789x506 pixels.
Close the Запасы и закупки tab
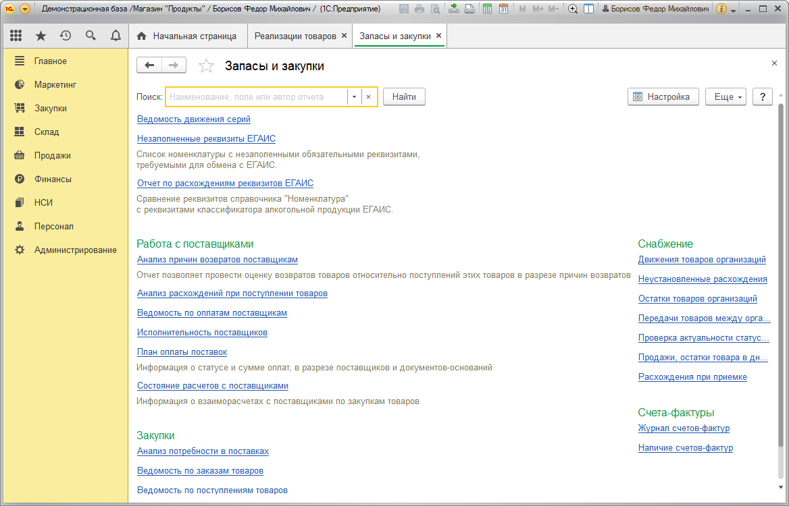tap(439, 36)
